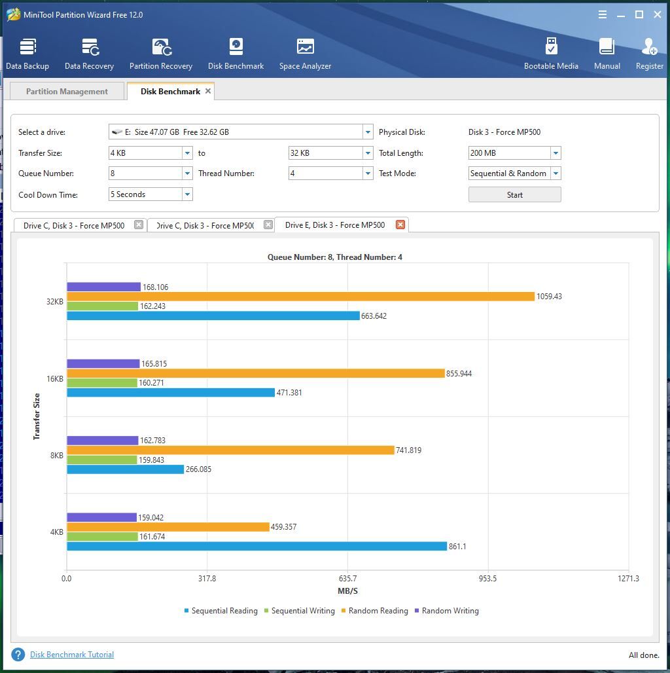Open the Test Mode dropdown

click(x=556, y=173)
